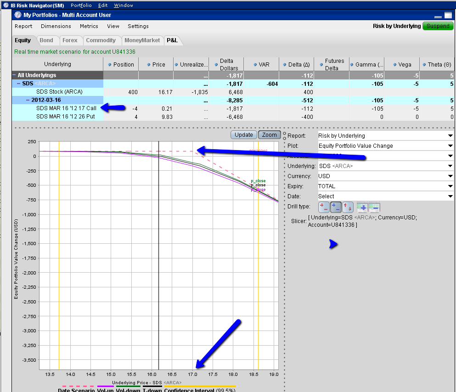The height and width of the screenshot is (392, 456).
Task: Switch to the Commodity tab
Action: [101, 40]
